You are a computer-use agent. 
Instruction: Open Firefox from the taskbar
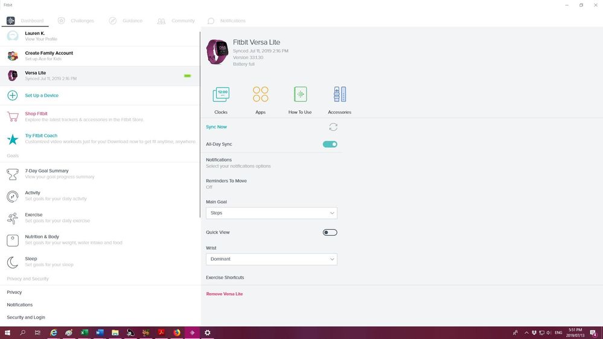pos(176,333)
